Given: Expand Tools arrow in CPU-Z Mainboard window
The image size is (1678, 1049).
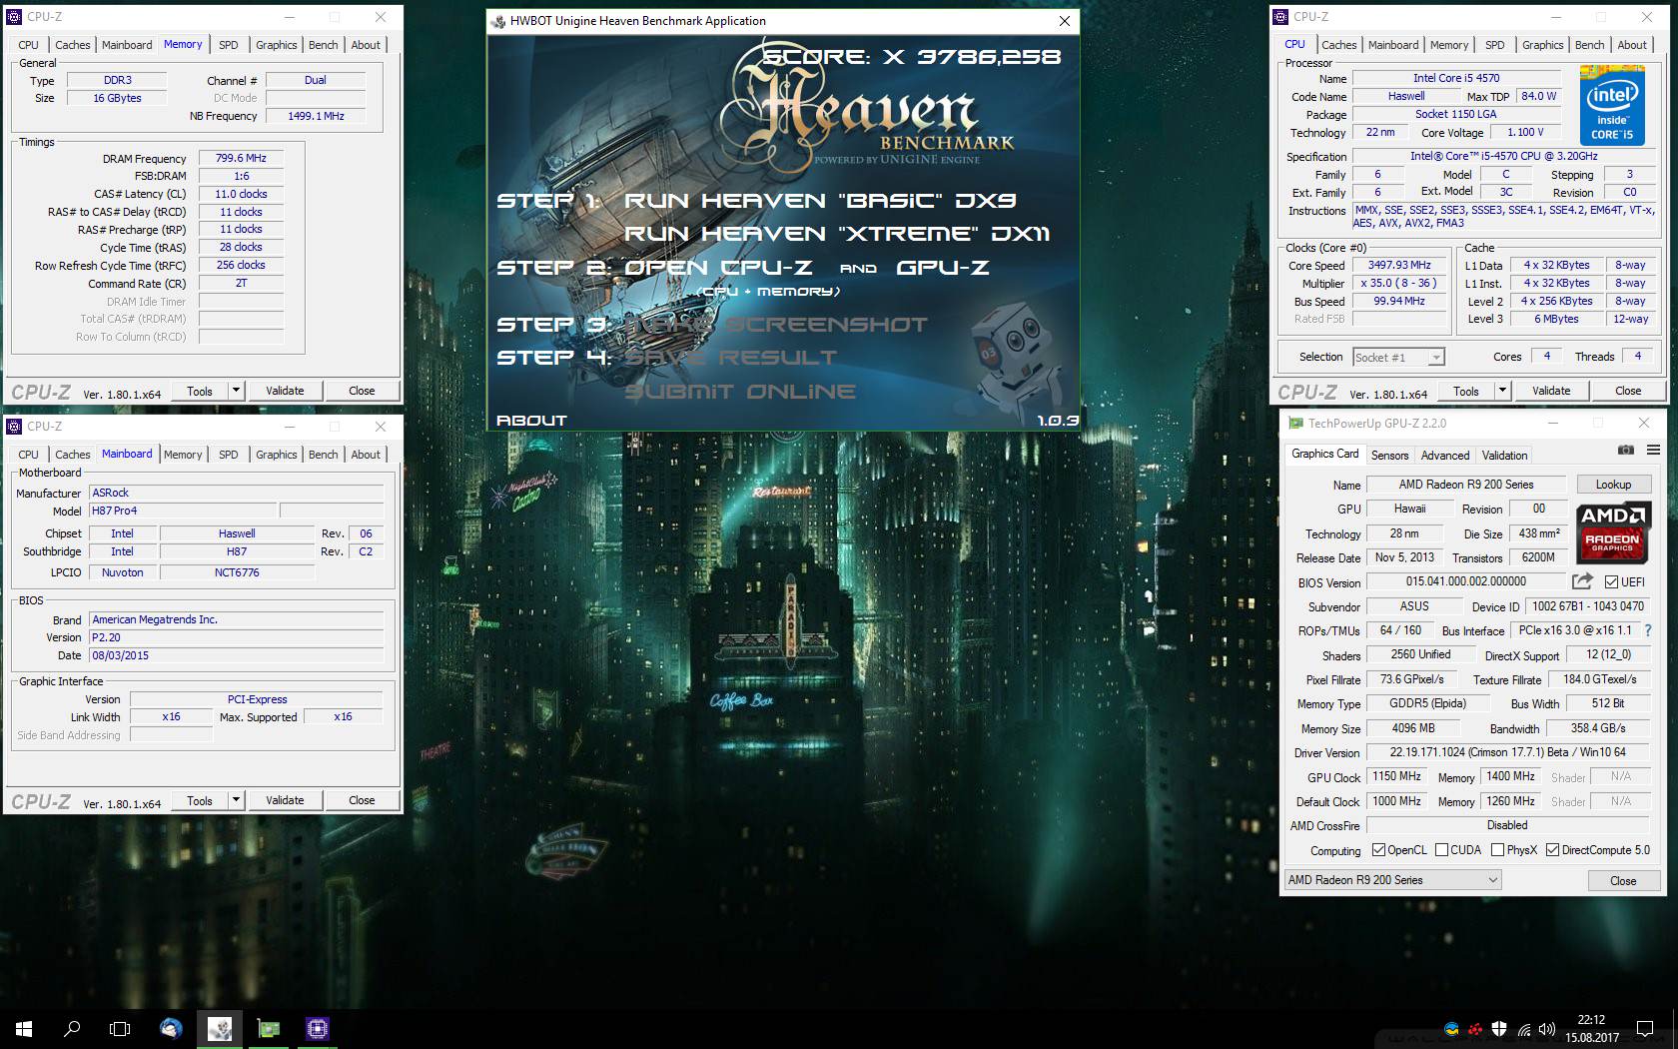Looking at the screenshot, I should [237, 800].
